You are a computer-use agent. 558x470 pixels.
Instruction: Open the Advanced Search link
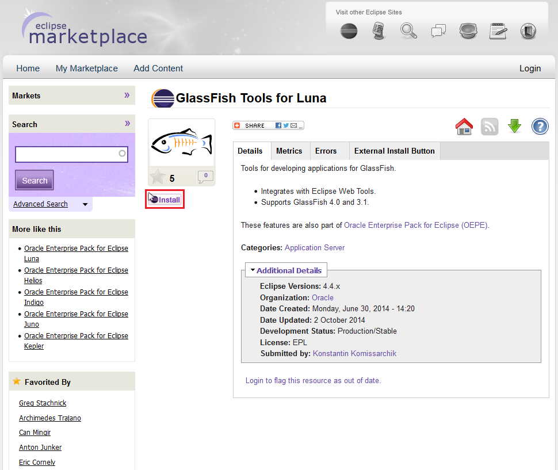[x=41, y=204]
